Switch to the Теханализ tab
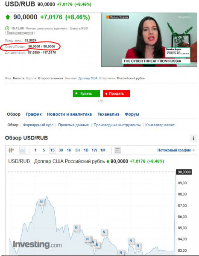The image size is (199, 256). click(x=108, y=114)
